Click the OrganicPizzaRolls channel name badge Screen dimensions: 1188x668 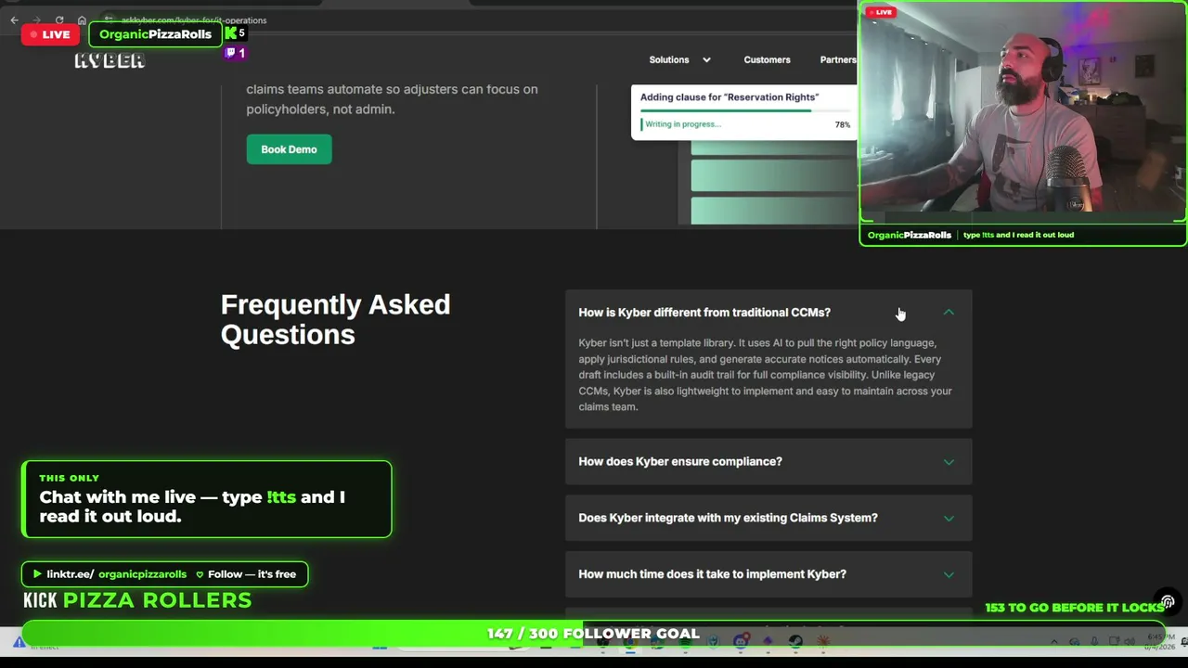click(x=155, y=34)
